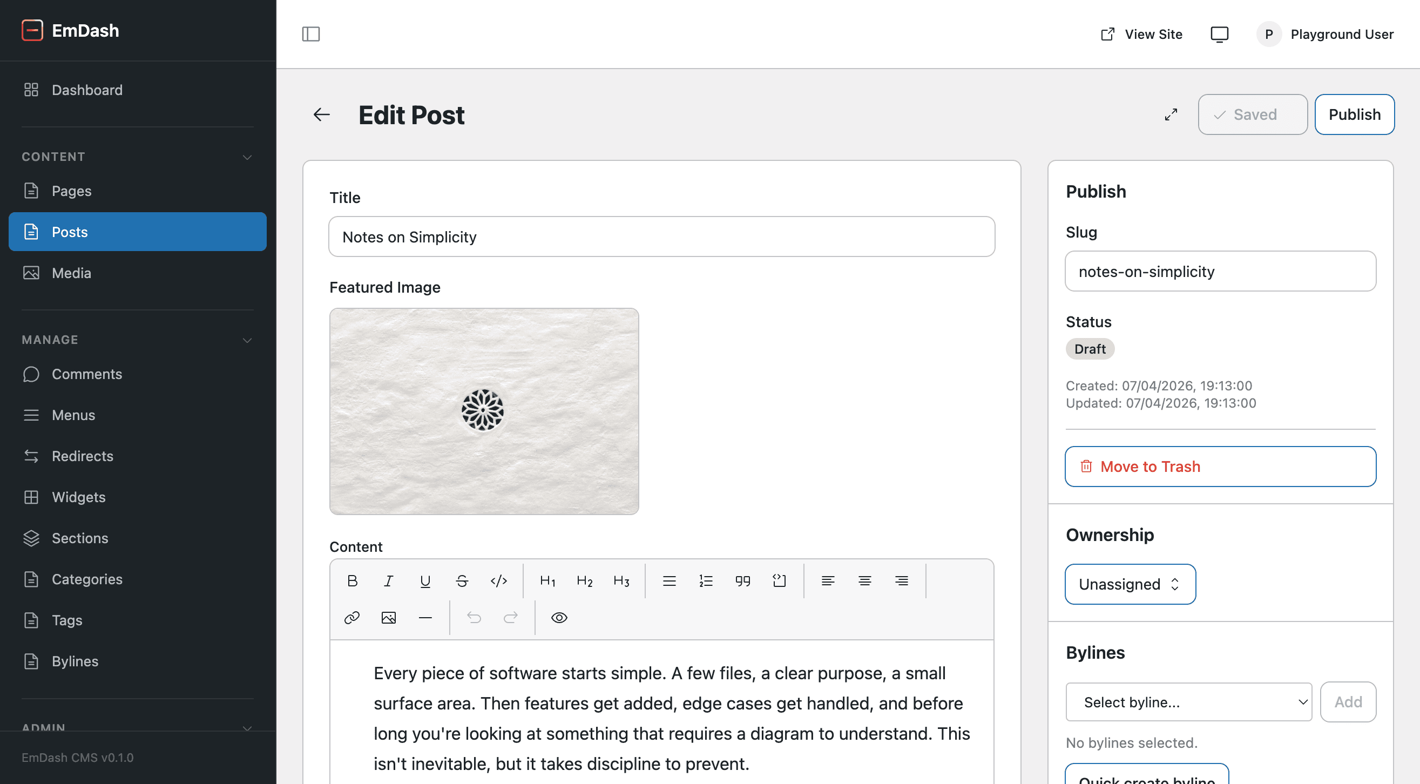Click the EmDash CMS v0.1.0 text
The image size is (1420, 784).
[77, 758]
